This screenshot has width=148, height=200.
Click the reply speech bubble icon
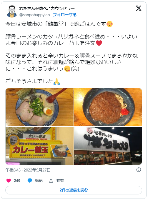(x=30, y=181)
